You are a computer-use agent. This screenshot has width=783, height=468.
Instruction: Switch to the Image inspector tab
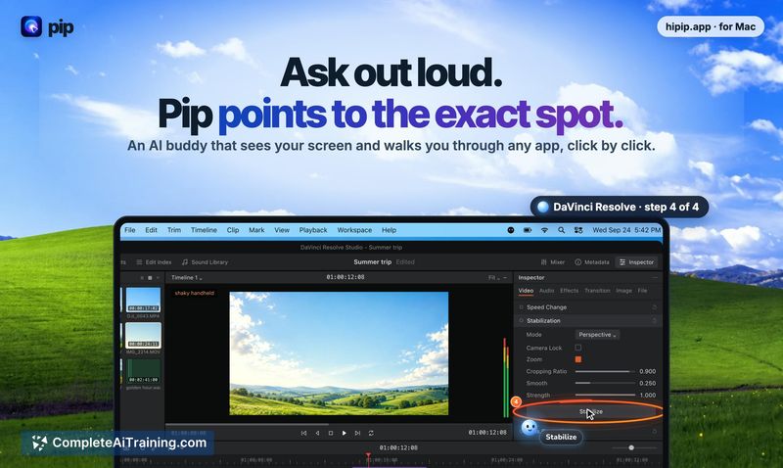(x=623, y=291)
